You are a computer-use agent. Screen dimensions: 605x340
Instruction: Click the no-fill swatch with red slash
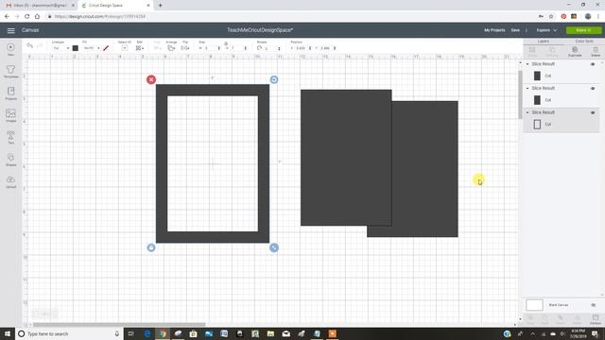coord(106,48)
